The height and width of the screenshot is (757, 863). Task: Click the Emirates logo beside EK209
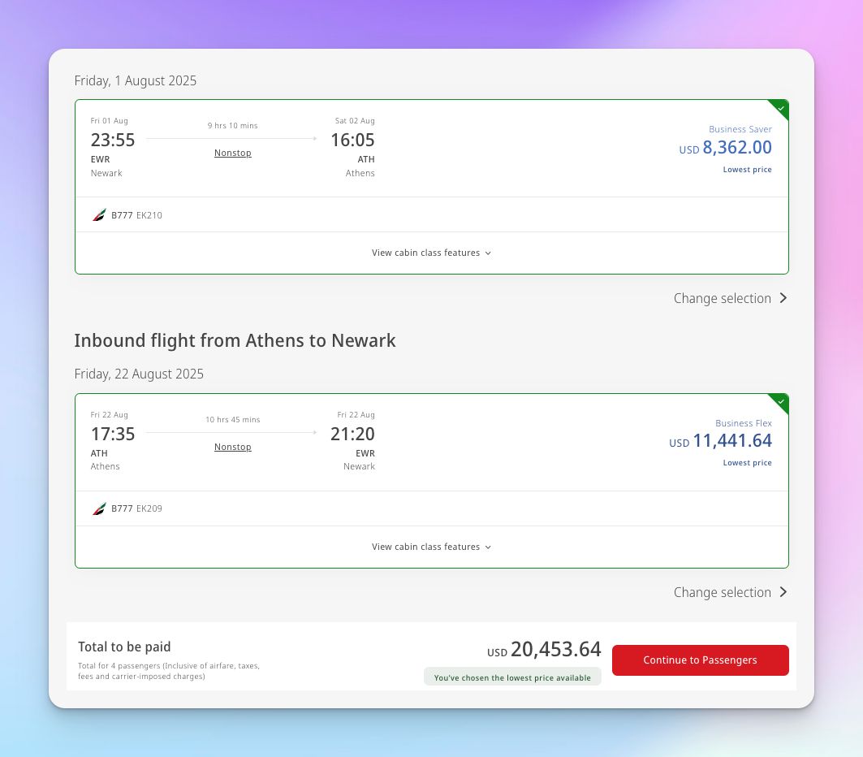99,508
